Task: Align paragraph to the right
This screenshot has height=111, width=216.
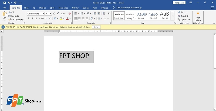Action: (x=83, y=18)
